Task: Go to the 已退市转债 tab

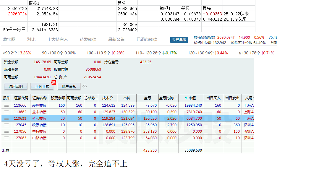Action: pyautogui.click(x=147, y=40)
